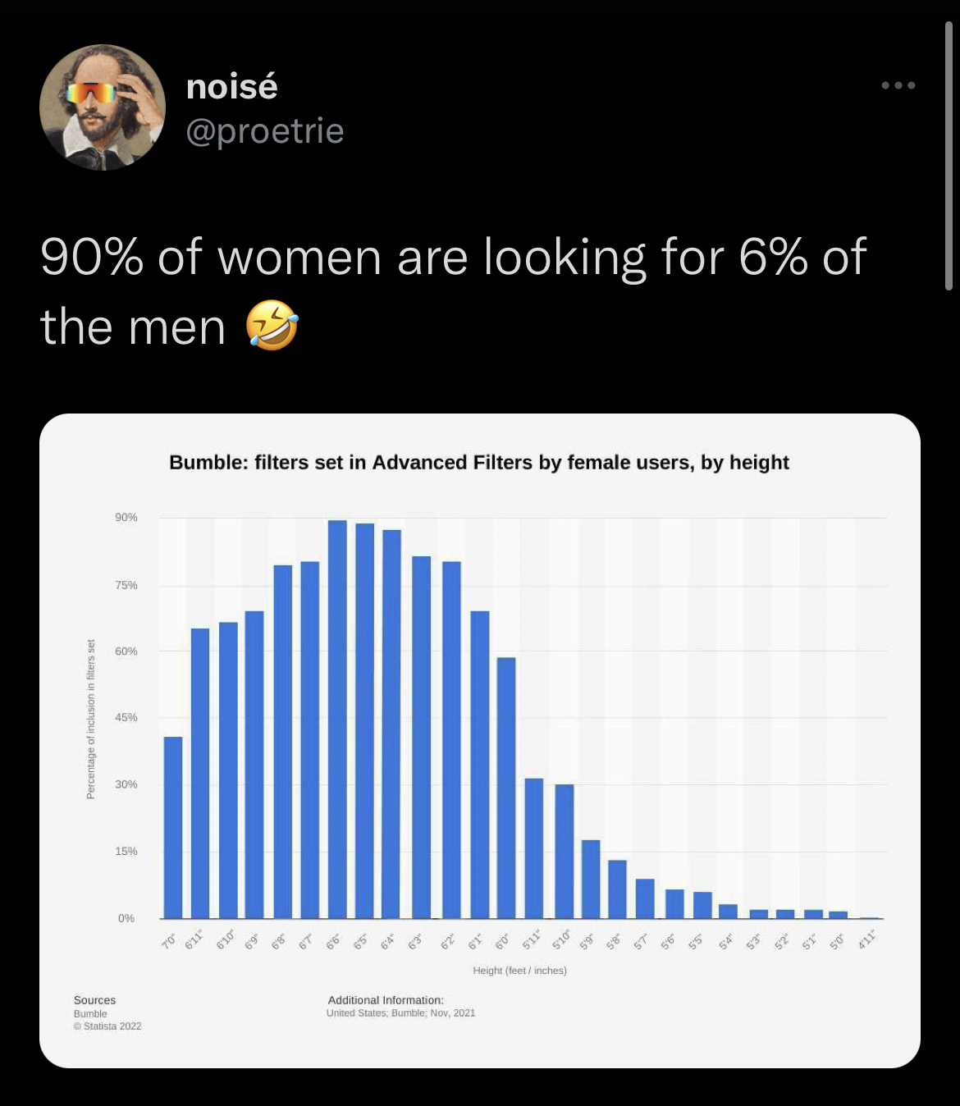Select the 6'11" bar
The height and width of the screenshot is (1106, 960).
pyautogui.click(x=200, y=773)
